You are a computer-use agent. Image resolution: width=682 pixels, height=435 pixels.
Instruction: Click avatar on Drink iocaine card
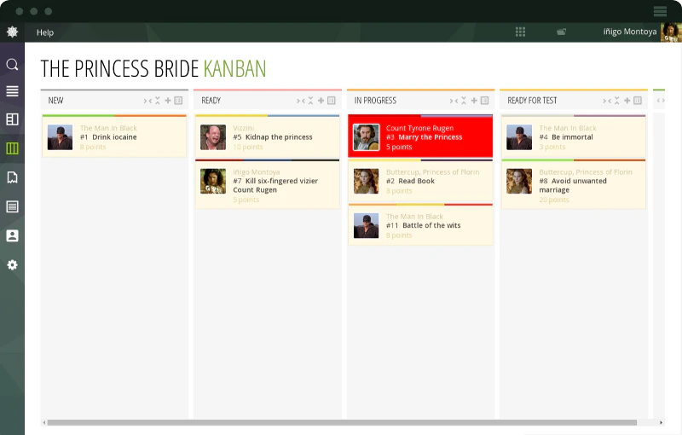pos(60,137)
